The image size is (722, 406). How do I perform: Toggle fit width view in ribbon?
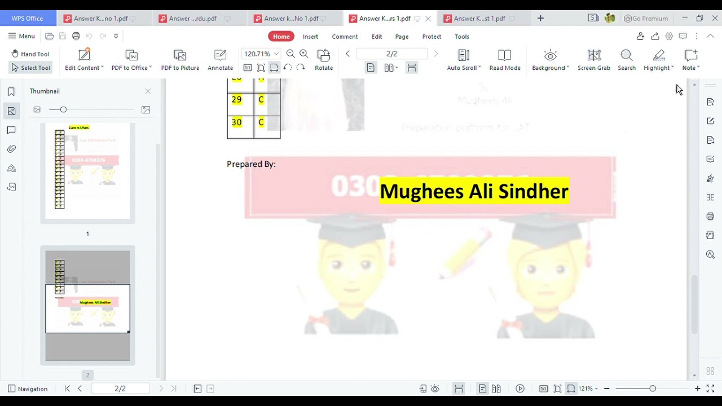click(274, 68)
